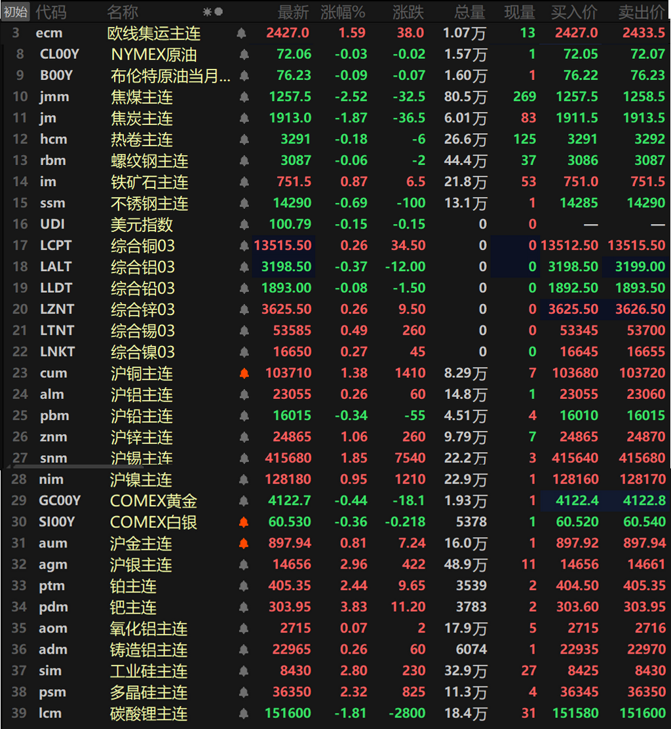
Task: Click the orange alert bell for COMEX白银
Action: pyautogui.click(x=243, y=522)
